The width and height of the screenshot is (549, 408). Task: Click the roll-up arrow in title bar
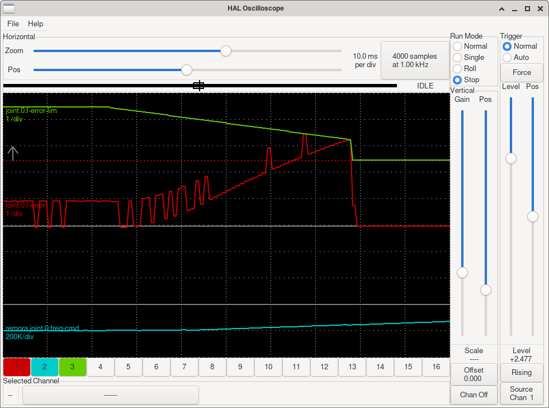coord(501,9)
